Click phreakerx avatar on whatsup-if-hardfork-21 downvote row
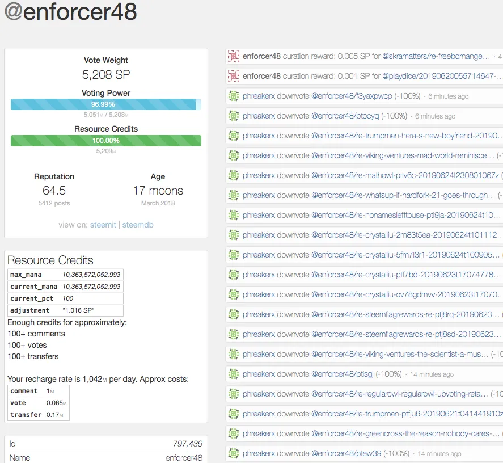 point(234,195)
